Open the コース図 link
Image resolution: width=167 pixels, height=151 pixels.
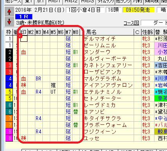(131, 23)
